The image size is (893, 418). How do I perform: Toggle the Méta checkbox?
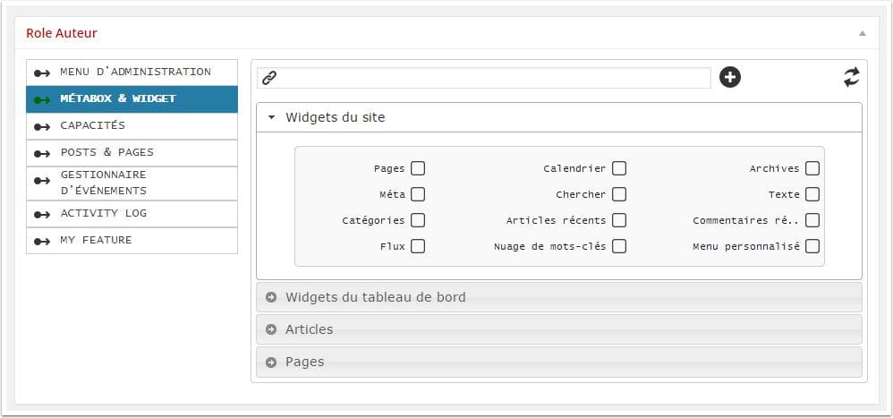[418, 194]
